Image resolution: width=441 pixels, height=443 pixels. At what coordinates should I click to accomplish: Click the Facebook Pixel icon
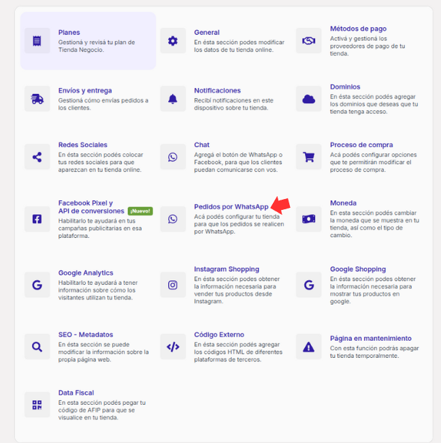click(37, 219)
